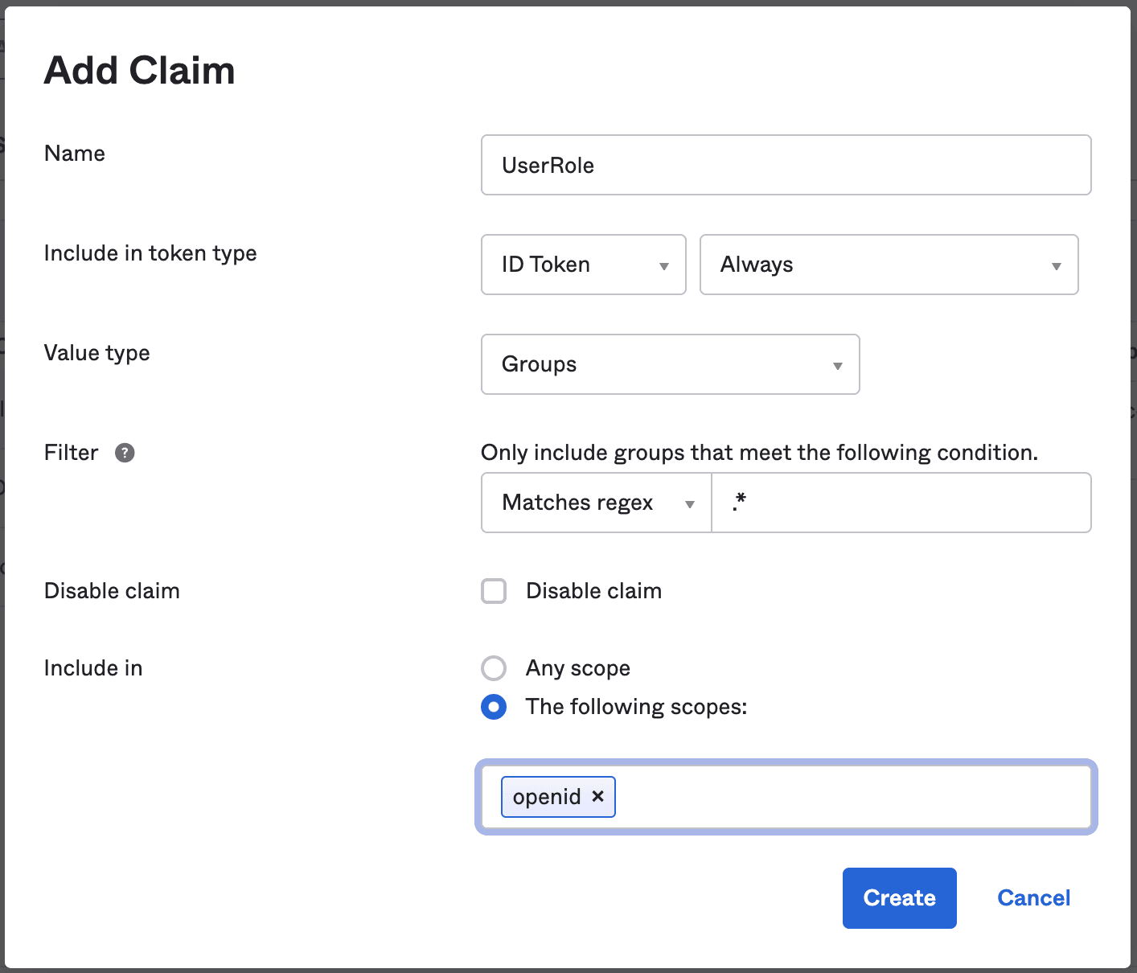
Task: Remove the openid scope with its x icon
Action: (597, 796)
